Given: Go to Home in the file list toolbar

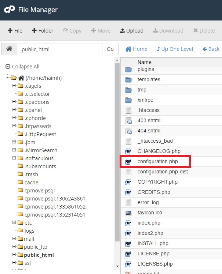Looking at the screenshot, I should 136,49.
